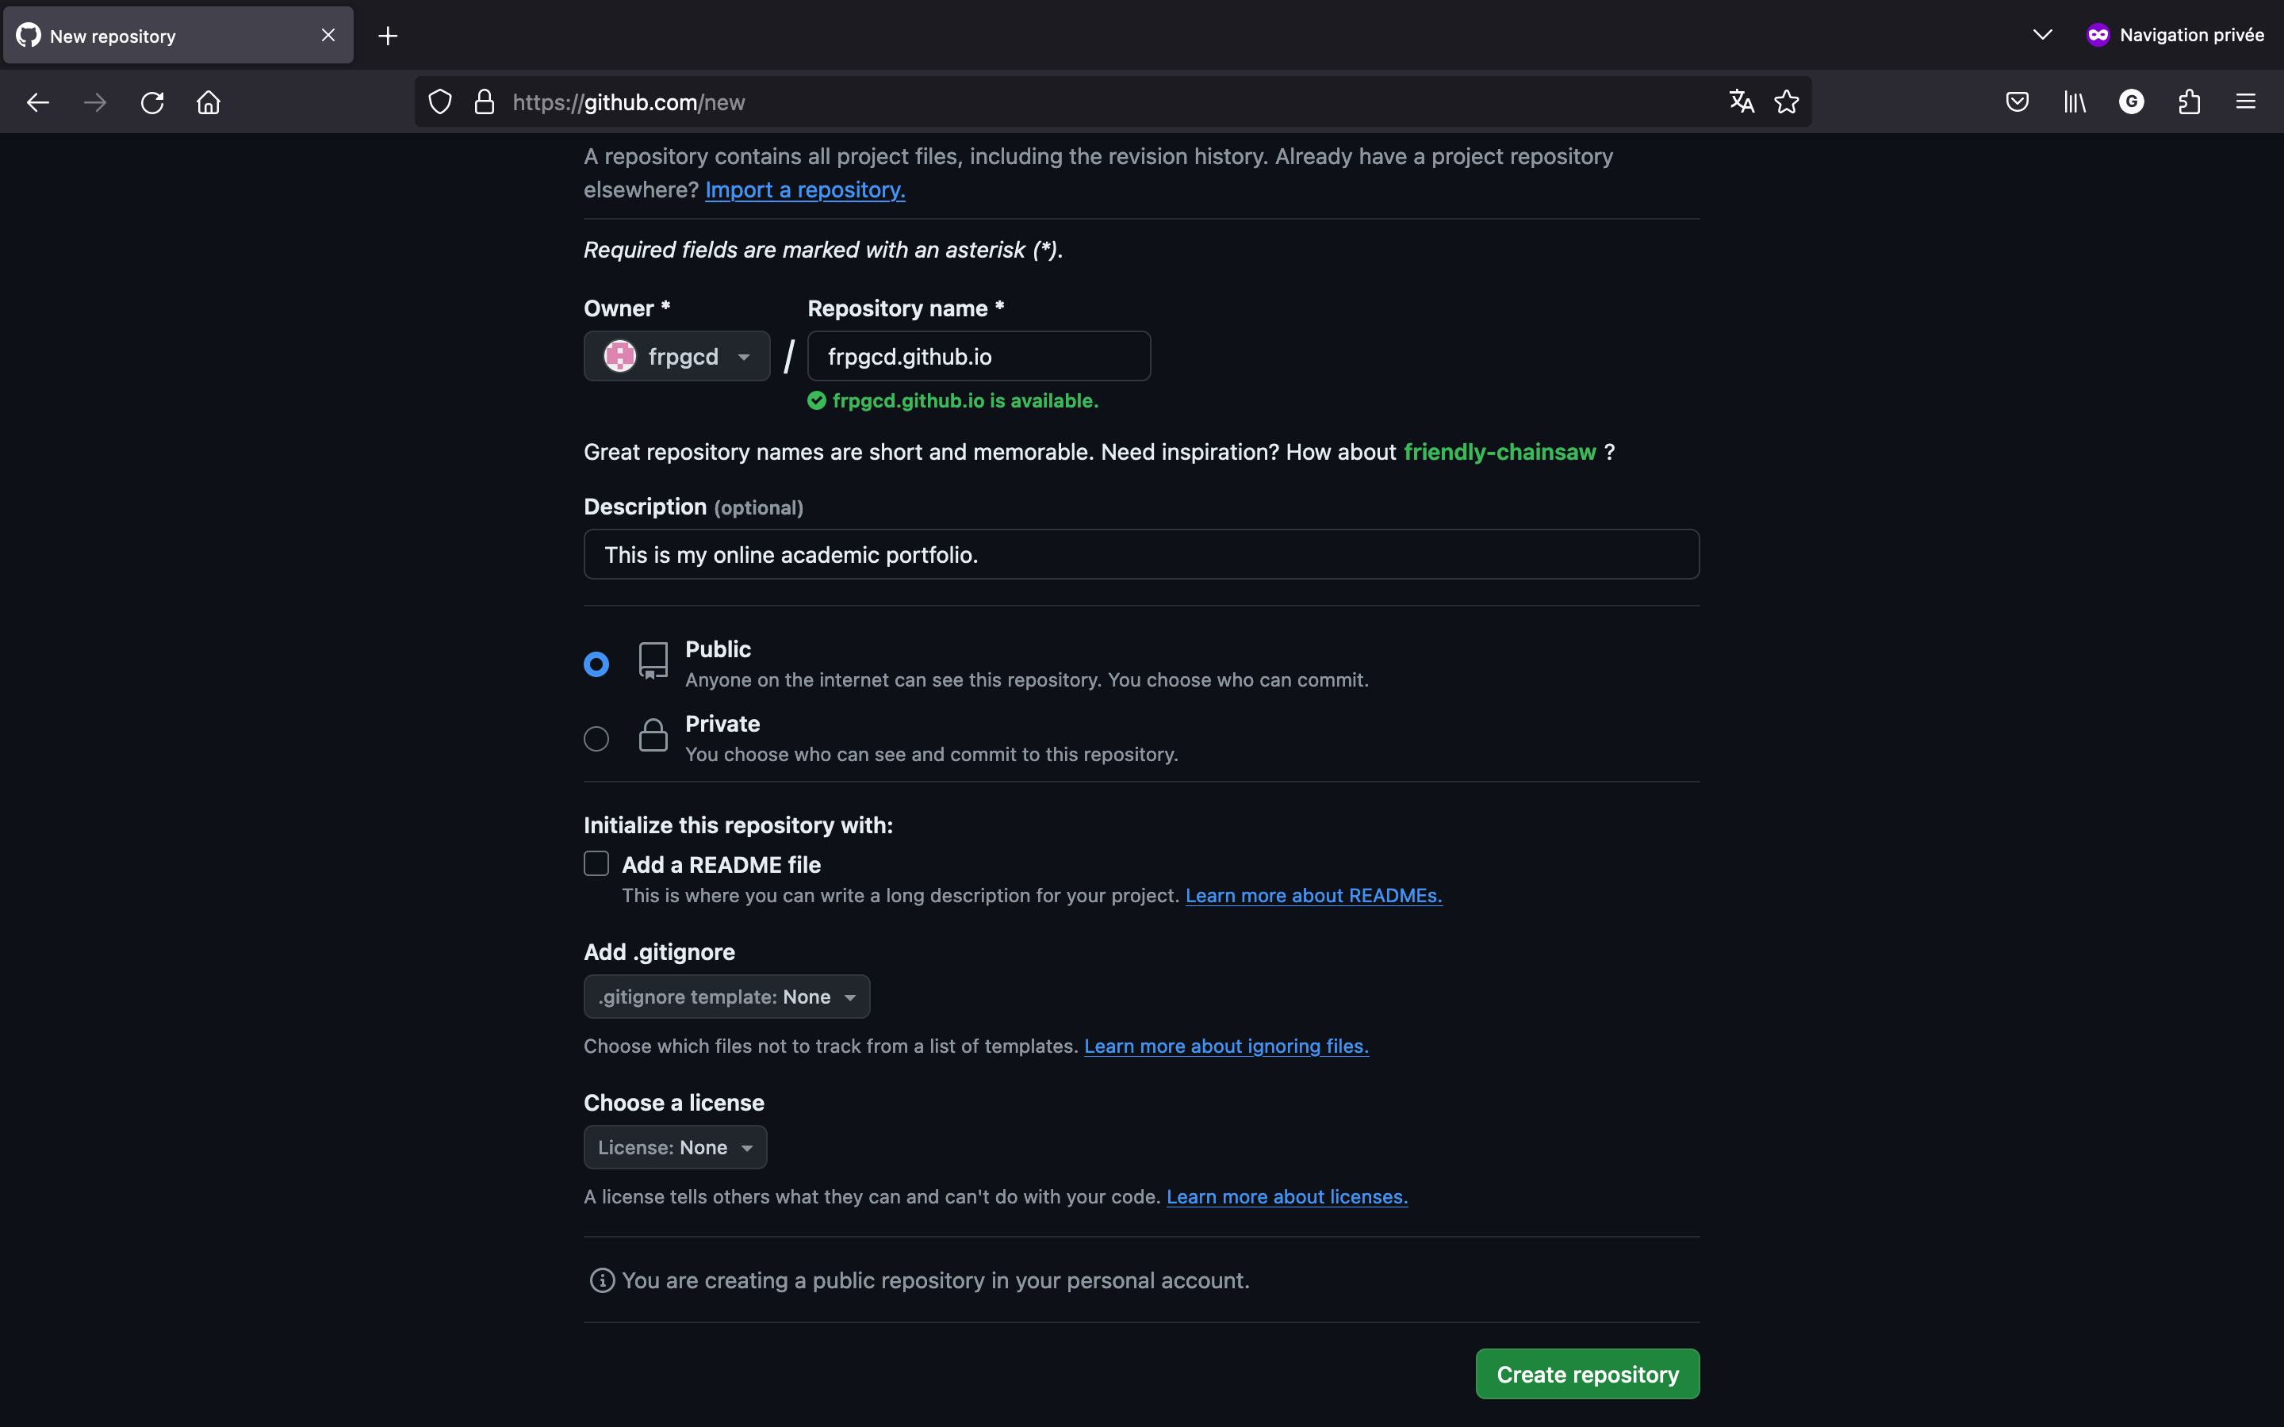Viewport: 2284px width, 1427px height.
Task: Open the account G icon in toolbar
Action: [x=2131, y=102]
